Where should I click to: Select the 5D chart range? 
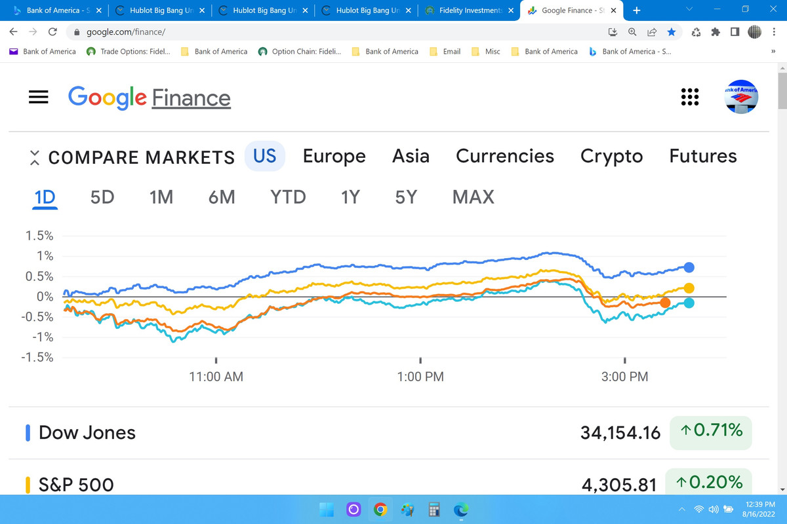(102, 196)
